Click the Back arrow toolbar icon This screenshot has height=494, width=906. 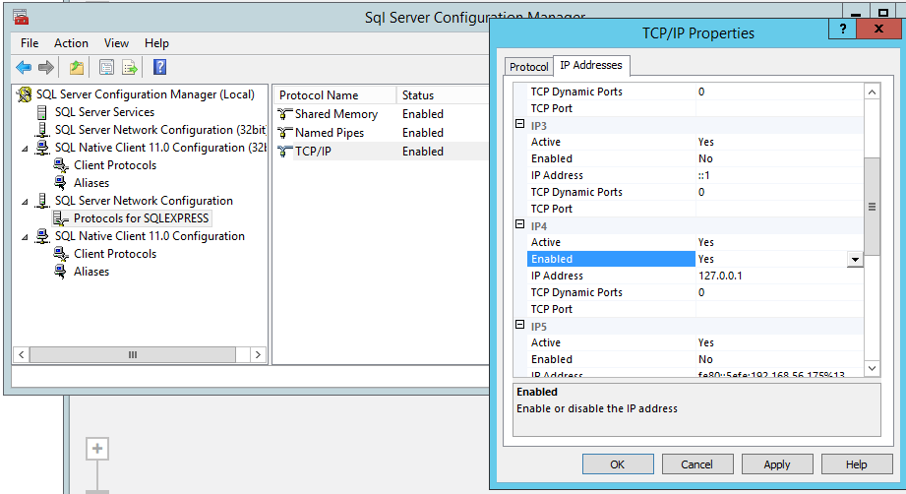24,67
